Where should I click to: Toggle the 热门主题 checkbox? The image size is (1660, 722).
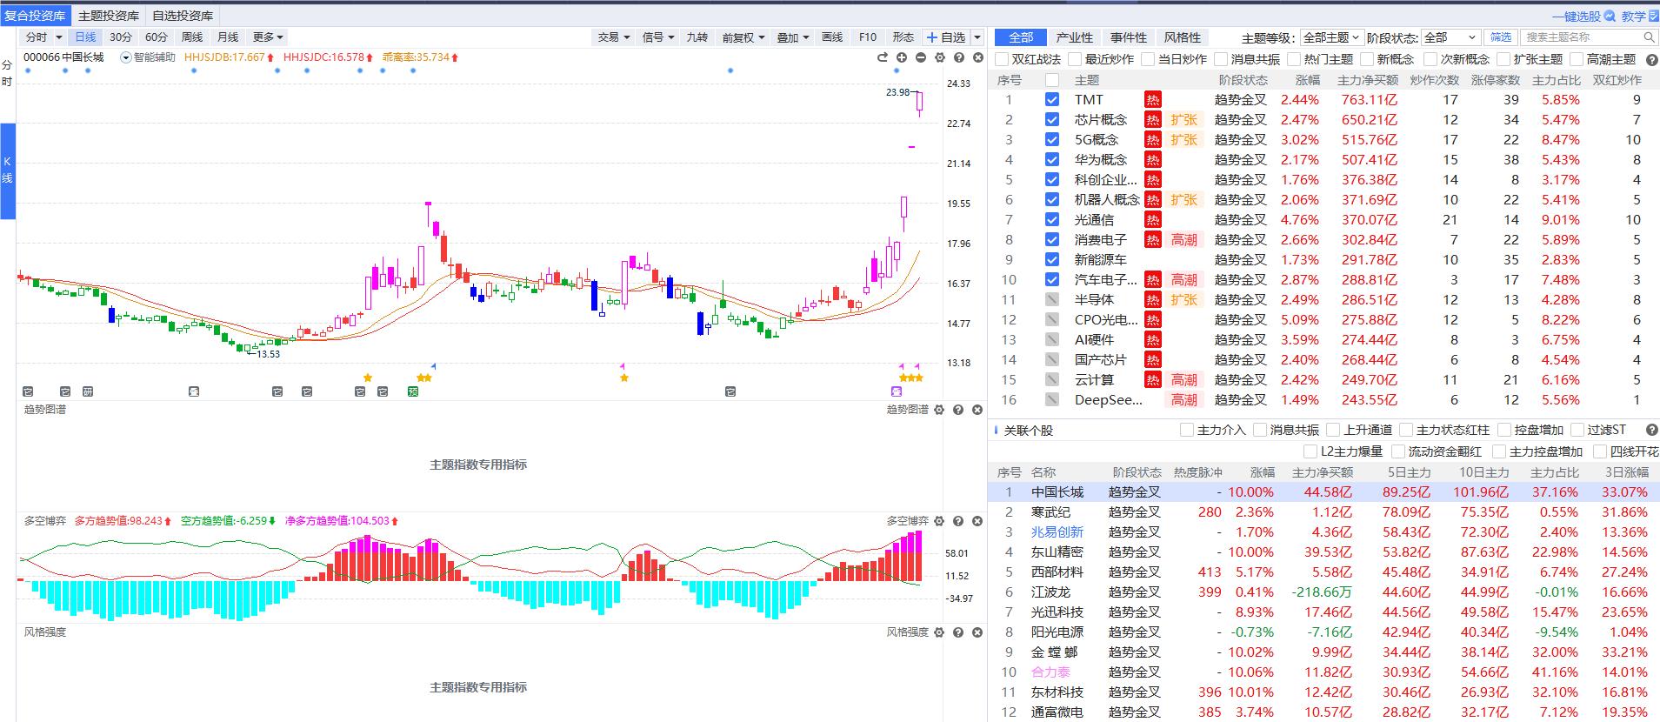click(x=1294, y=59)
